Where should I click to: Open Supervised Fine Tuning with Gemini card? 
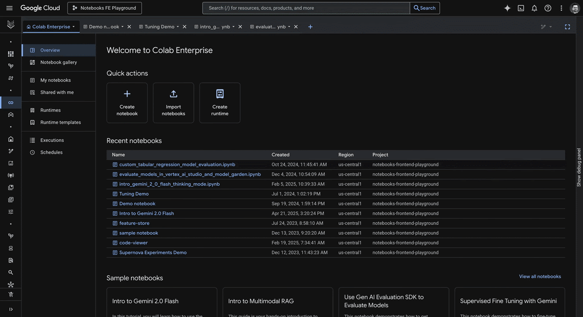(510, 302)
